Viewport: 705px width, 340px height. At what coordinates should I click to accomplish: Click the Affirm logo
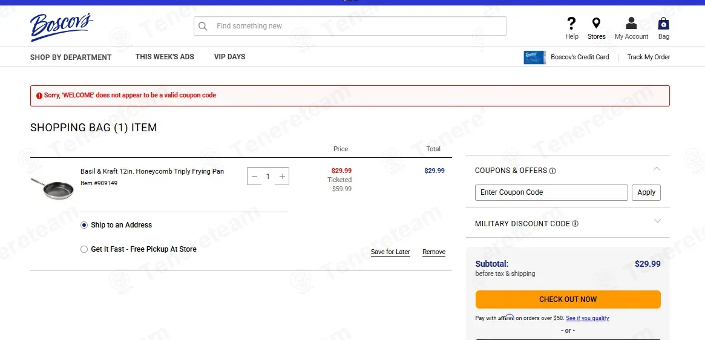506,318
